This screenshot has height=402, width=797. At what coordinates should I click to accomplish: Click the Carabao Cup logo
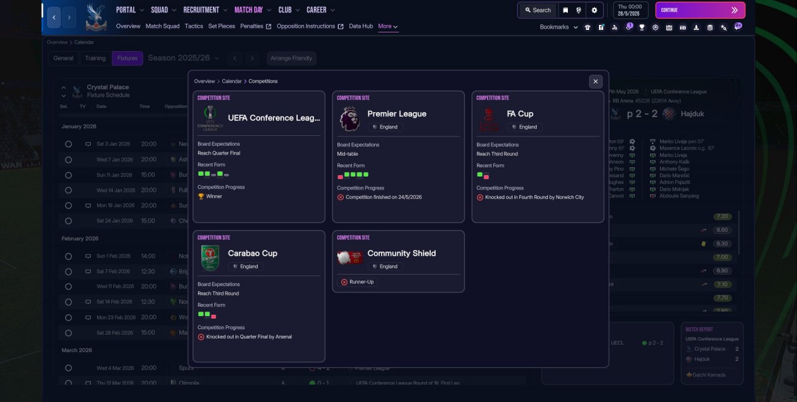coord(210,258)
